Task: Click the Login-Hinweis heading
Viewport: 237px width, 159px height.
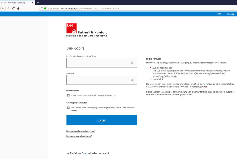Action: pos(153,59)
